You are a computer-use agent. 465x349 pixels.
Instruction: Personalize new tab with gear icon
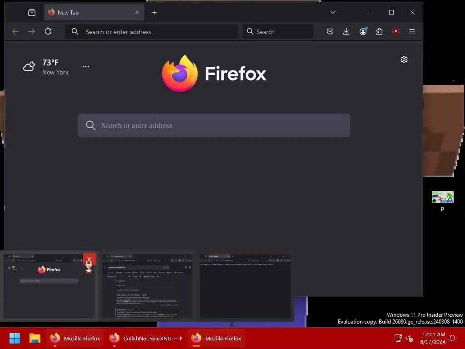pos(404,60)
